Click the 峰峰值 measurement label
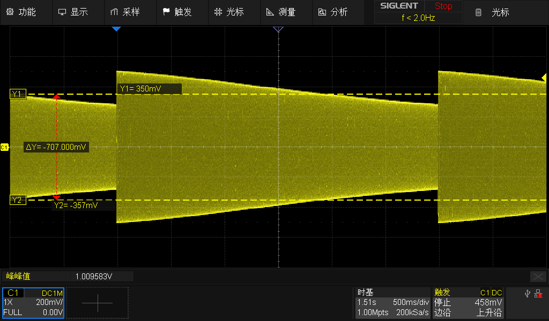The image size is (549, 321). [18, 276]
